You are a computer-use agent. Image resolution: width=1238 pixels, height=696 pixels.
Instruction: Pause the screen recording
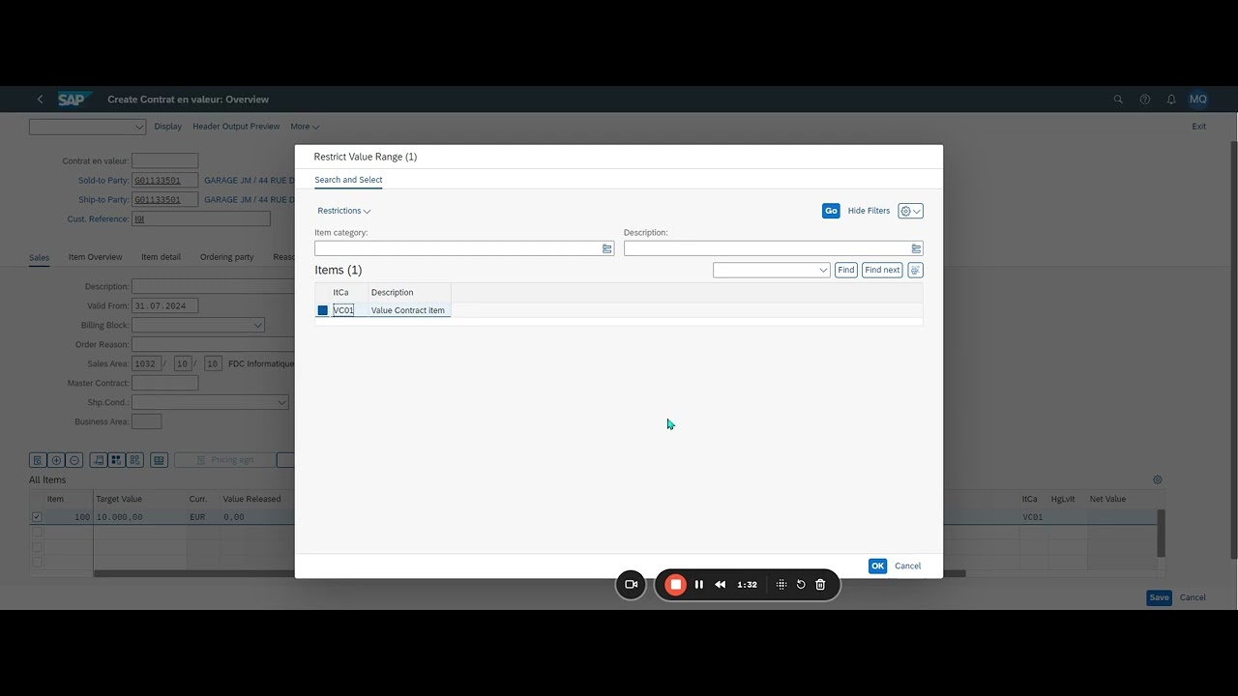tap(699, 584)
